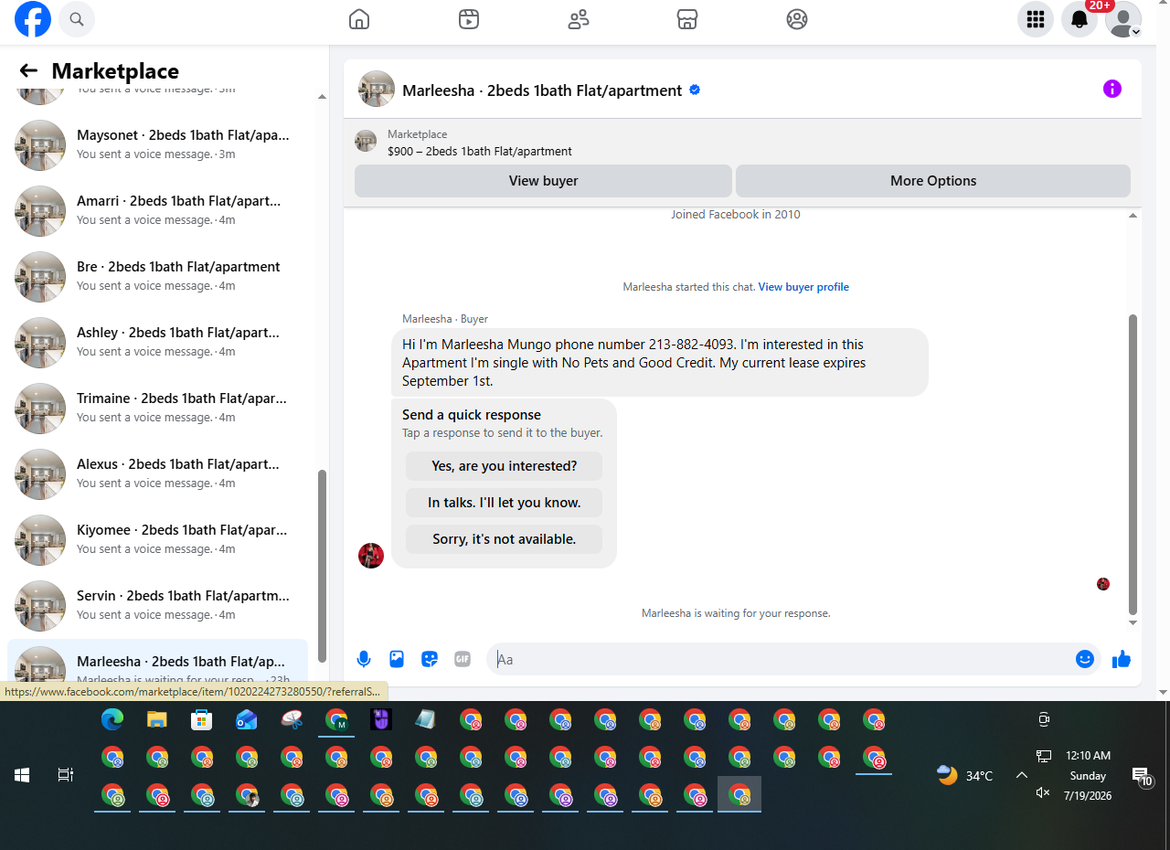The height and width of the screenshot is (850, 1170).
Task: Click the verified badge beside Marleesha's name
Action: click(695, 90)
